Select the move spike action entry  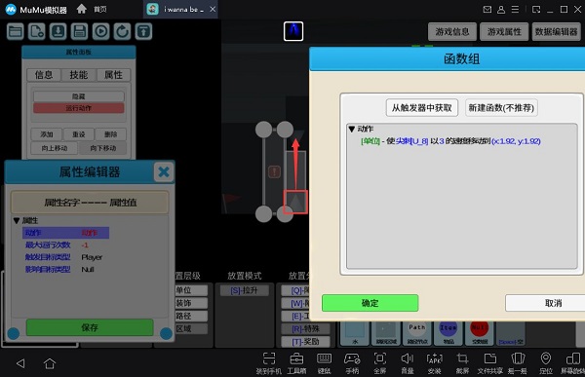point(450,141)
